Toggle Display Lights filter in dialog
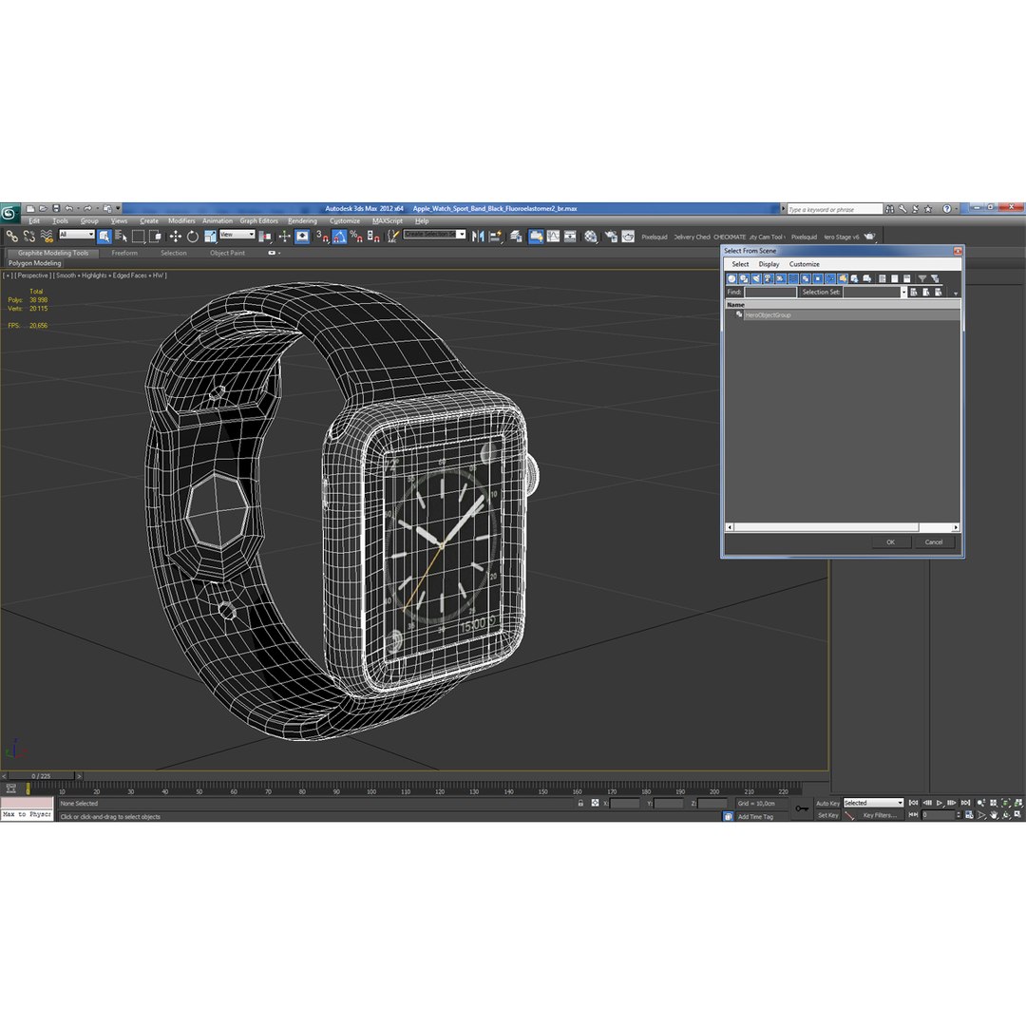Image resolution: width=1026 pixels, height=1026 pixels. (x=756, y=278)
